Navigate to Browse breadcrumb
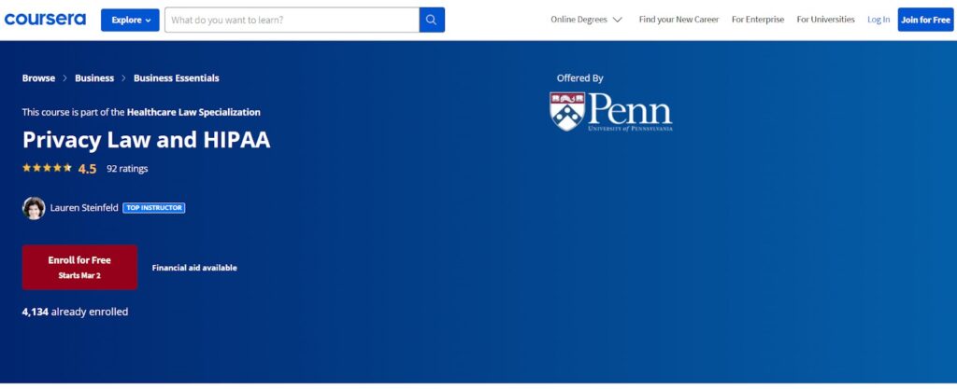Viewport: 957px width, 389px height. pos(38,78)
